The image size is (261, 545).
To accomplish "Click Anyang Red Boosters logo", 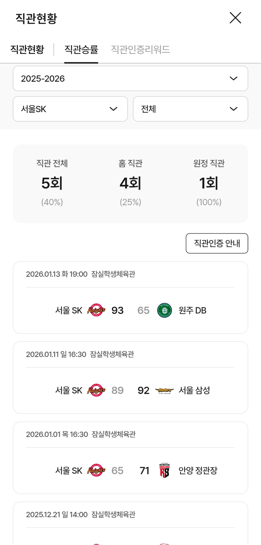I will point(164,471).
